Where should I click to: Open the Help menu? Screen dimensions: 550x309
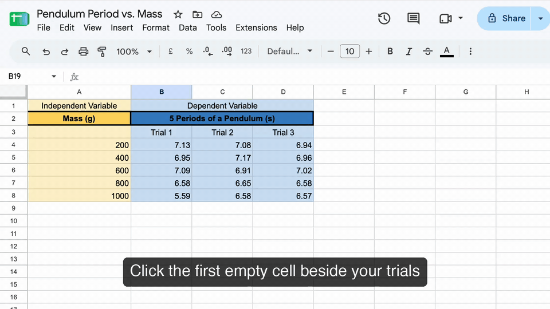click(x=295, y=27)
